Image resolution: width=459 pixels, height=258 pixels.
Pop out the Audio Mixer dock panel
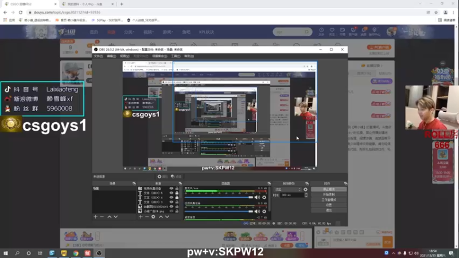click(269, 183)
